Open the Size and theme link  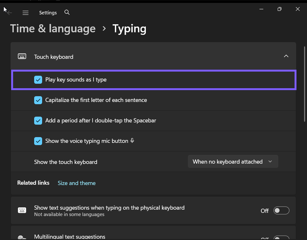77,183
